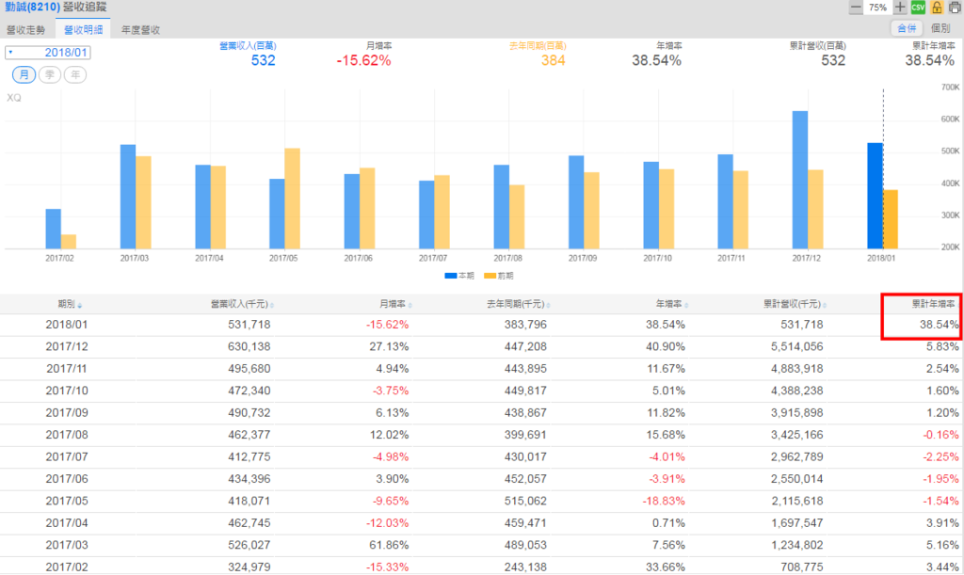Select the 2017/06 table row period
964x575 pixels.
[x=67, y=479]
